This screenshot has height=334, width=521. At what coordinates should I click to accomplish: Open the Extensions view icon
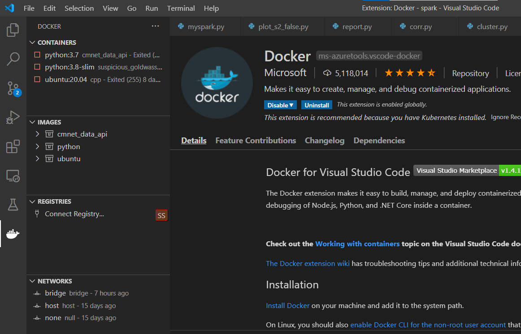13,146
